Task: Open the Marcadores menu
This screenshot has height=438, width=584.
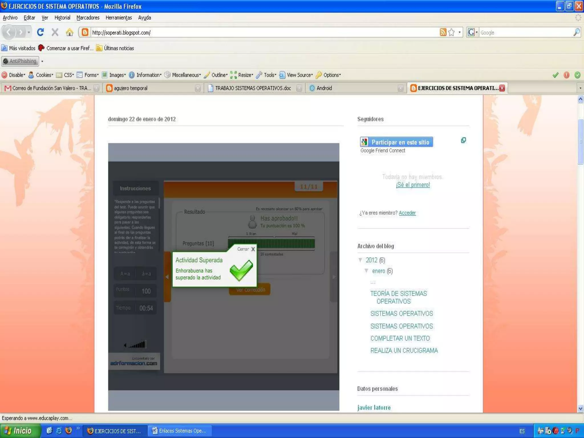Action: 88,18
